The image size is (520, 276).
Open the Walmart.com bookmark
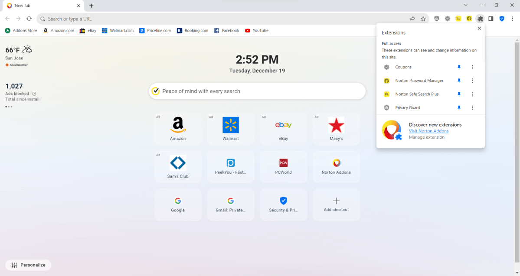click(x=118, y=30)
